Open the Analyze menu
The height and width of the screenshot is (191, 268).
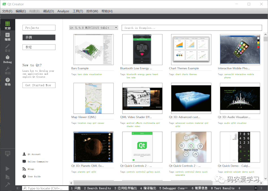pyautogui.click(x=63, y=11)
